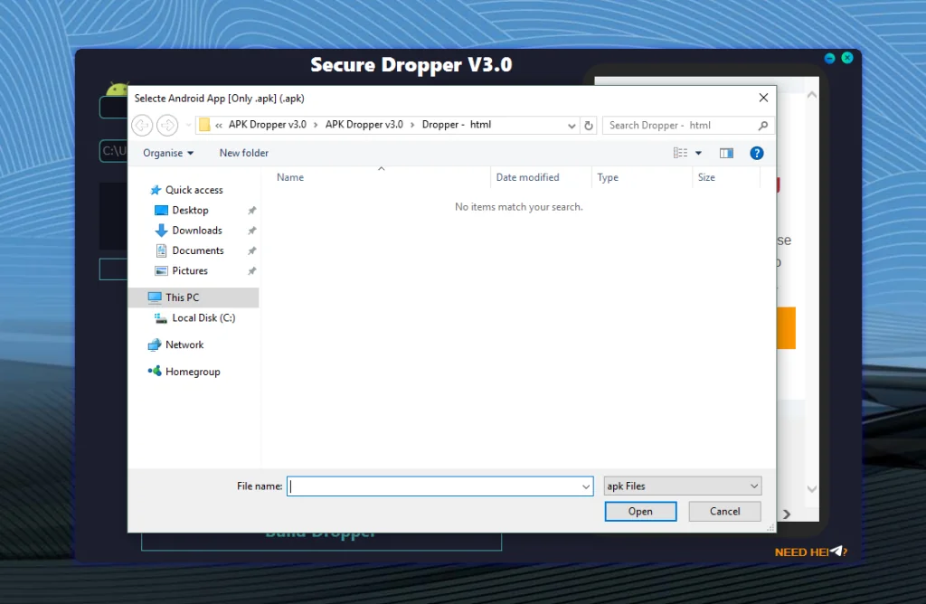Refresh the Dropper - html folder
This screenshot has height=604, width=926.
(x=588, y=125)
